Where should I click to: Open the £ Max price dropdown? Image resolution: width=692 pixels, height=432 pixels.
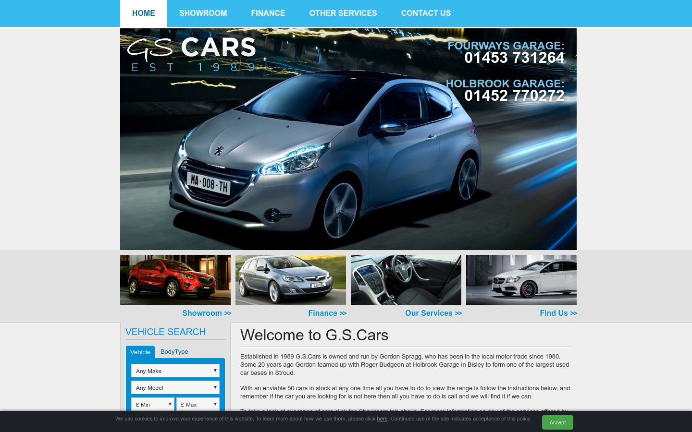198,404
